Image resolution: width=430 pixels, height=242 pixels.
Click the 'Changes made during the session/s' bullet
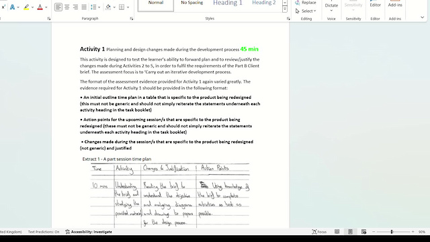(167, 145)
